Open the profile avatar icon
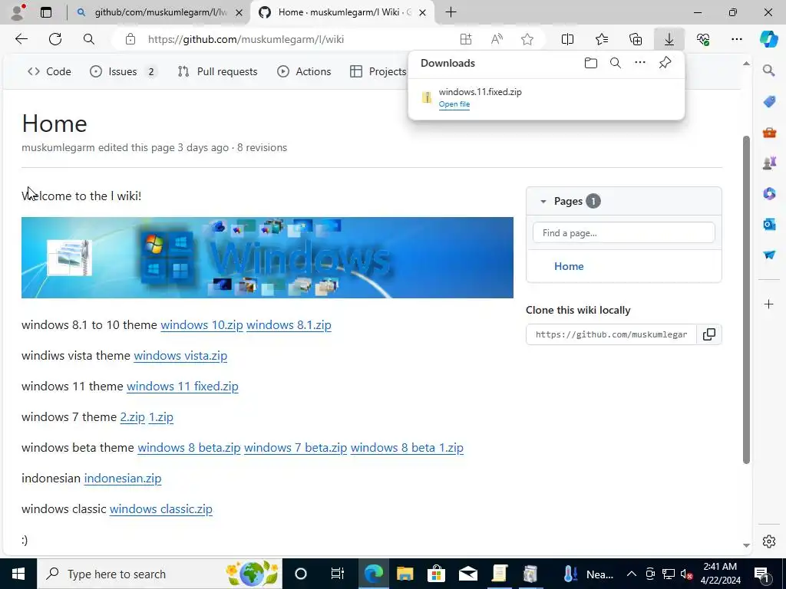 (x=18, y=12)
